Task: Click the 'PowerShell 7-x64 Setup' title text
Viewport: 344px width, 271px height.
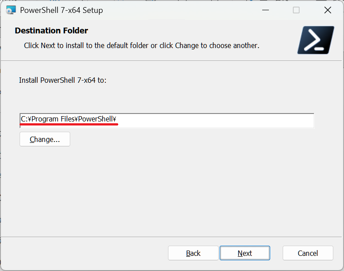Action: coord(61,10)
